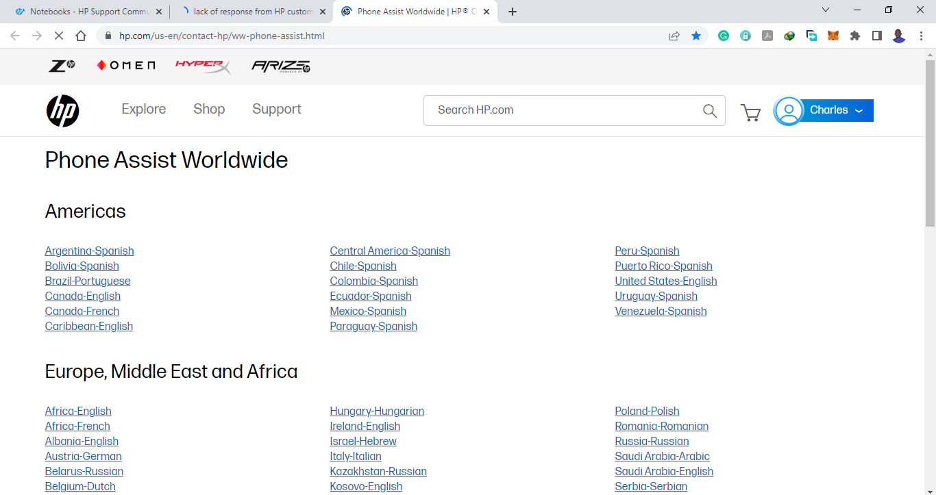Open the Poland-Polish link
Screen dimensions: 936x495
648,411
